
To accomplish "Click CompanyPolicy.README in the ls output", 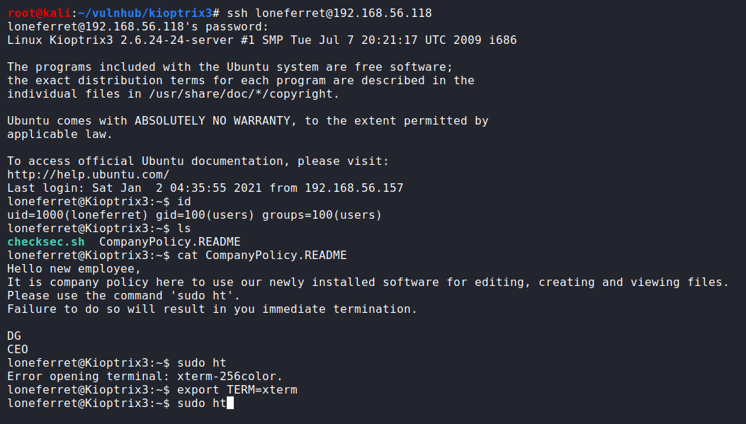I will (x=170, y=242).
